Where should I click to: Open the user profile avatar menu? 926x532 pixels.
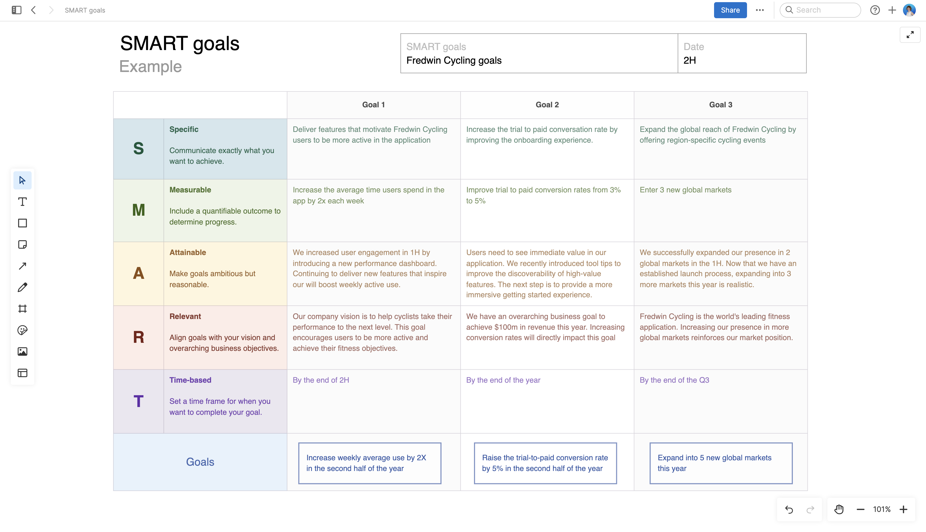click(x=909, y=10)
